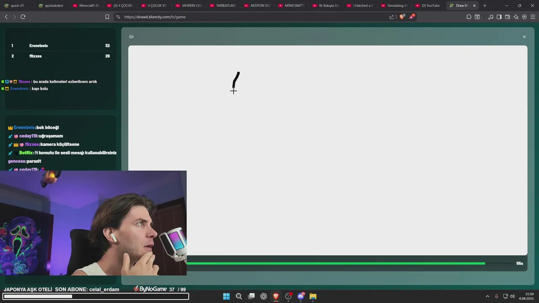Open network settings tray icon
Screen dimensions: 539x303
[505, 296]
